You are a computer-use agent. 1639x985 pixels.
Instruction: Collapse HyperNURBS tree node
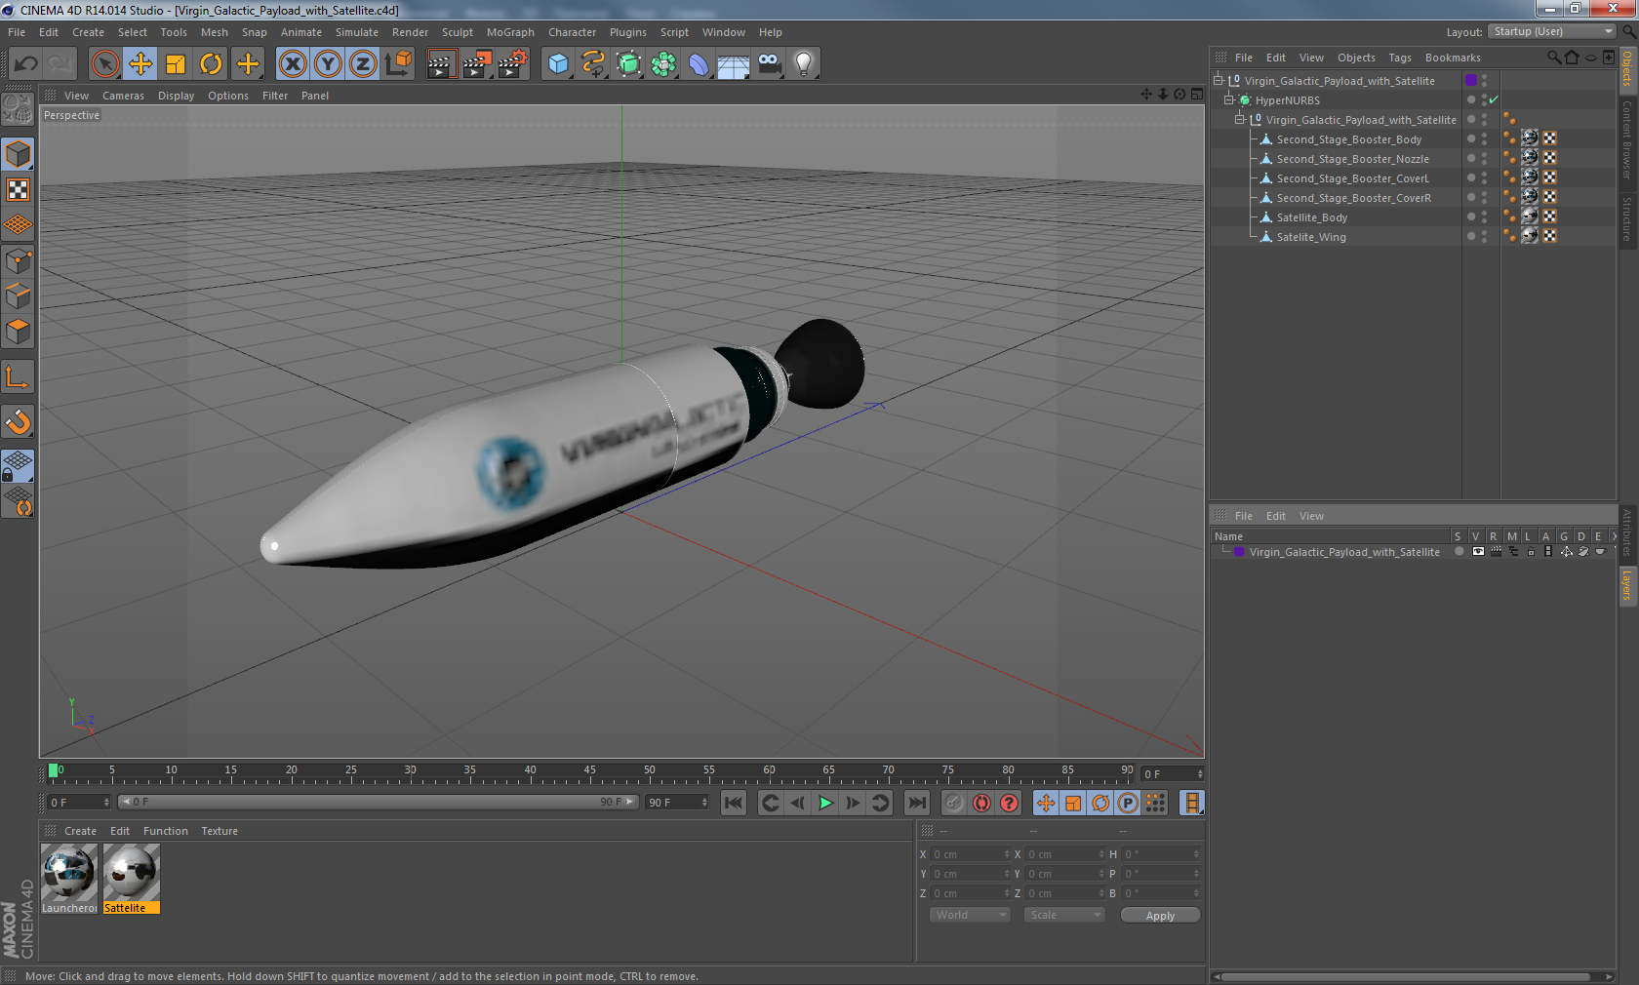pyautogui.click(x=1229, y=99)
